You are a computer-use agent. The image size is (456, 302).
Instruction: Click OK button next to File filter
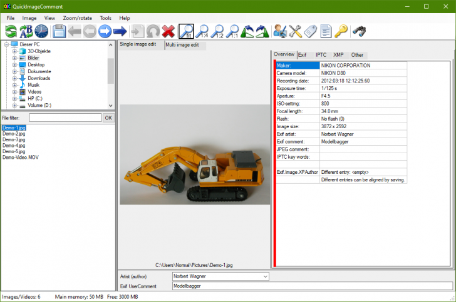click(x=108, y=118)
